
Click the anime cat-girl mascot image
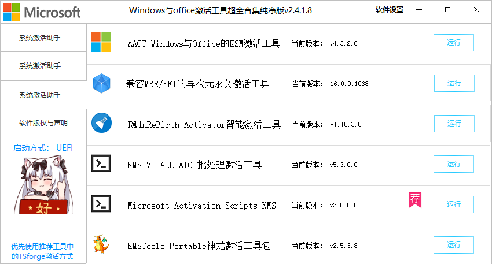pos(43,185)
